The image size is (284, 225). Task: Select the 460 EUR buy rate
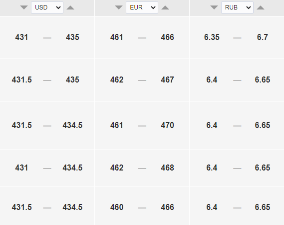point(117,207)
